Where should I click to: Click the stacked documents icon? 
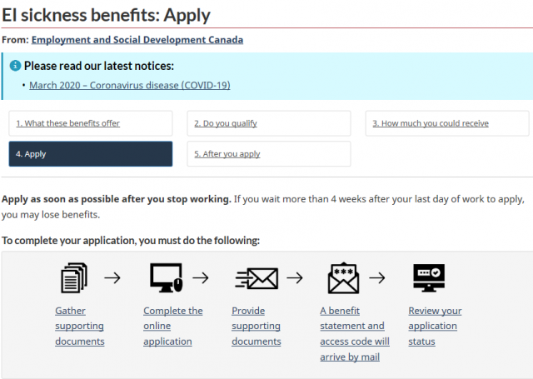click(x=74, y=277)
